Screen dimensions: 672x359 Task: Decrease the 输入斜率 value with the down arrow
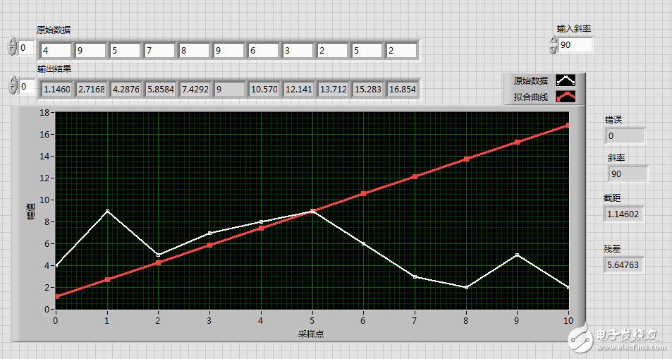(554, 49)
